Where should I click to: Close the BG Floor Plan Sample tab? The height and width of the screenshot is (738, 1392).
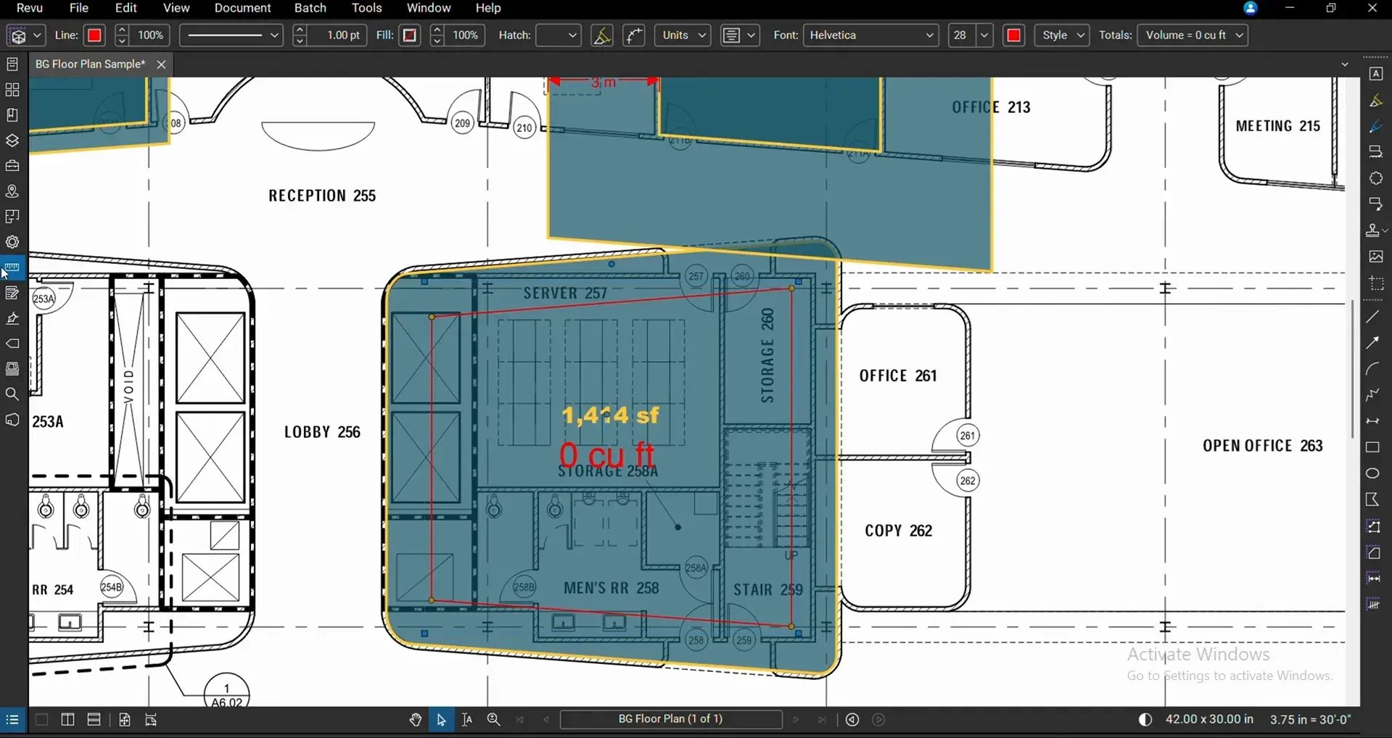tap(161, 65)
